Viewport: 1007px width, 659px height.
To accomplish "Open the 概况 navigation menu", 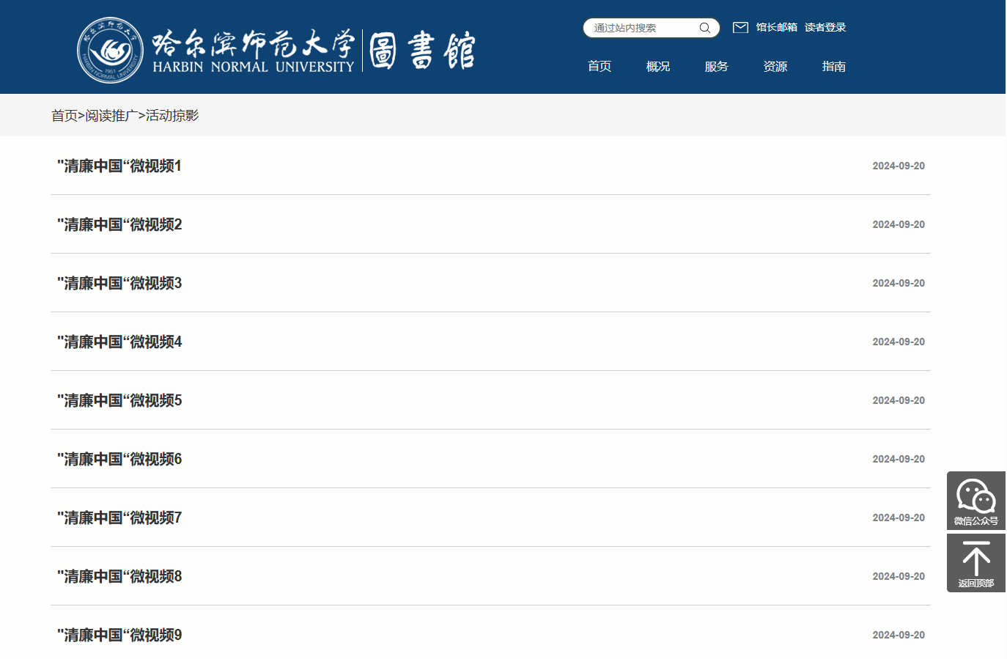I will click(x=658, y=67).
